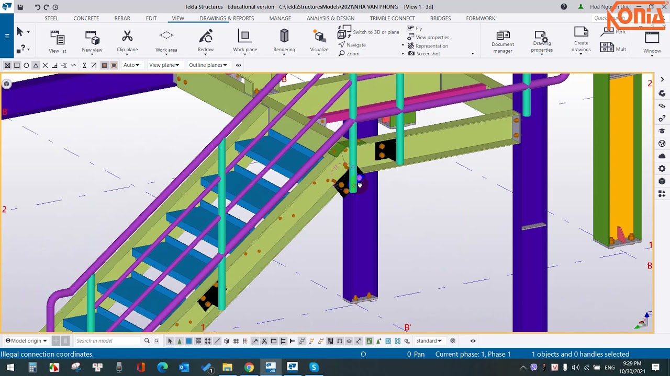Collapse the side pane chevron
Viewport: 670px width, 376px height.
(662, 79)
